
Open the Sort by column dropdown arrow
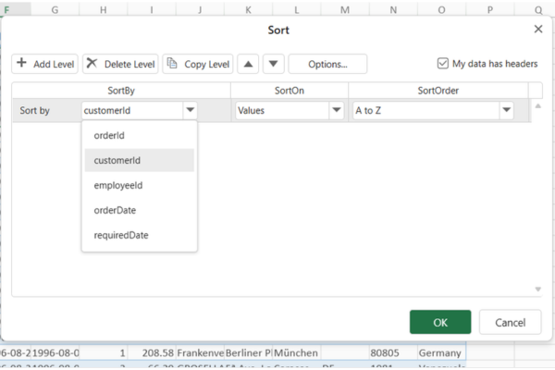point(190,110)
